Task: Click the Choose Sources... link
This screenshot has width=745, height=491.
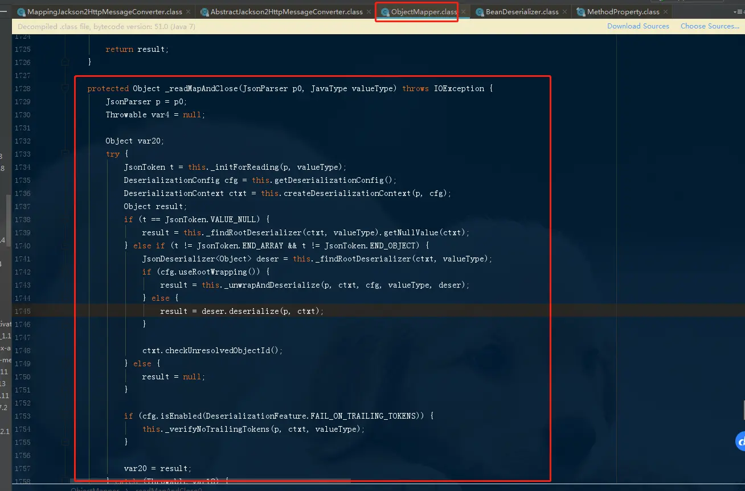Action: [x=710, y=26]
